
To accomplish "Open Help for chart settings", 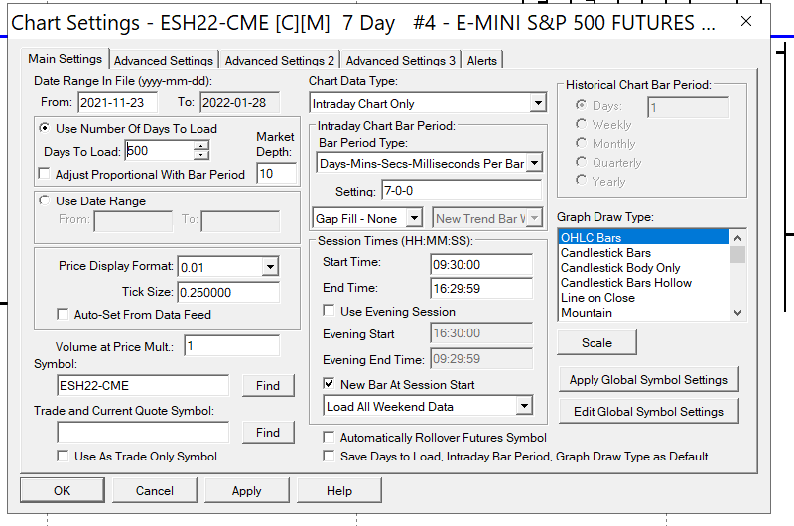I will [339, 490].
